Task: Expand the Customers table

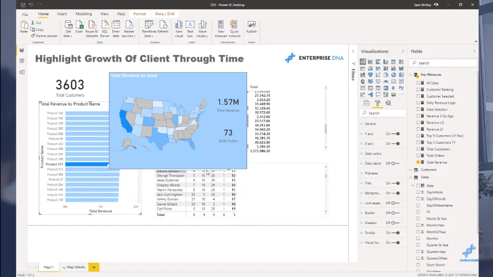Action: click(410, 170)
